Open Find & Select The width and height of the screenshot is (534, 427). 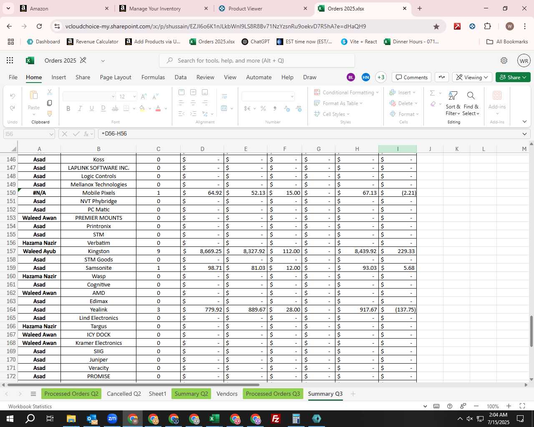pos(471,103)
